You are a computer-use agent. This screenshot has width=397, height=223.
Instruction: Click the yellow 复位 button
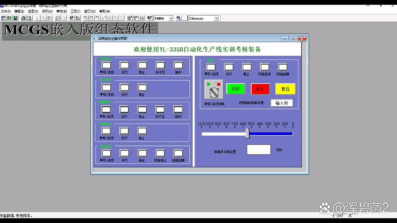point(285,89)
